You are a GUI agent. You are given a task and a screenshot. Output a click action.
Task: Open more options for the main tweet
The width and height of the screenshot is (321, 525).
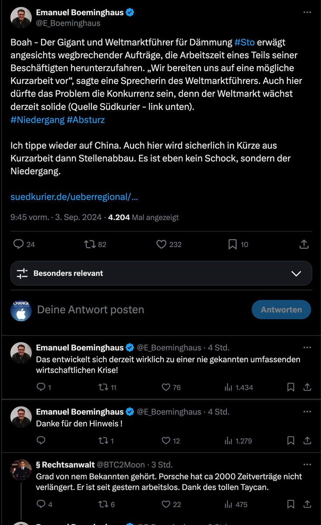click(307, 13)
